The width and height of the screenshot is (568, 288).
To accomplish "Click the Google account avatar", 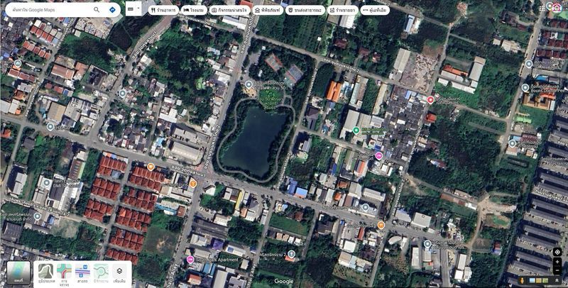I will (x=557, y=8).
